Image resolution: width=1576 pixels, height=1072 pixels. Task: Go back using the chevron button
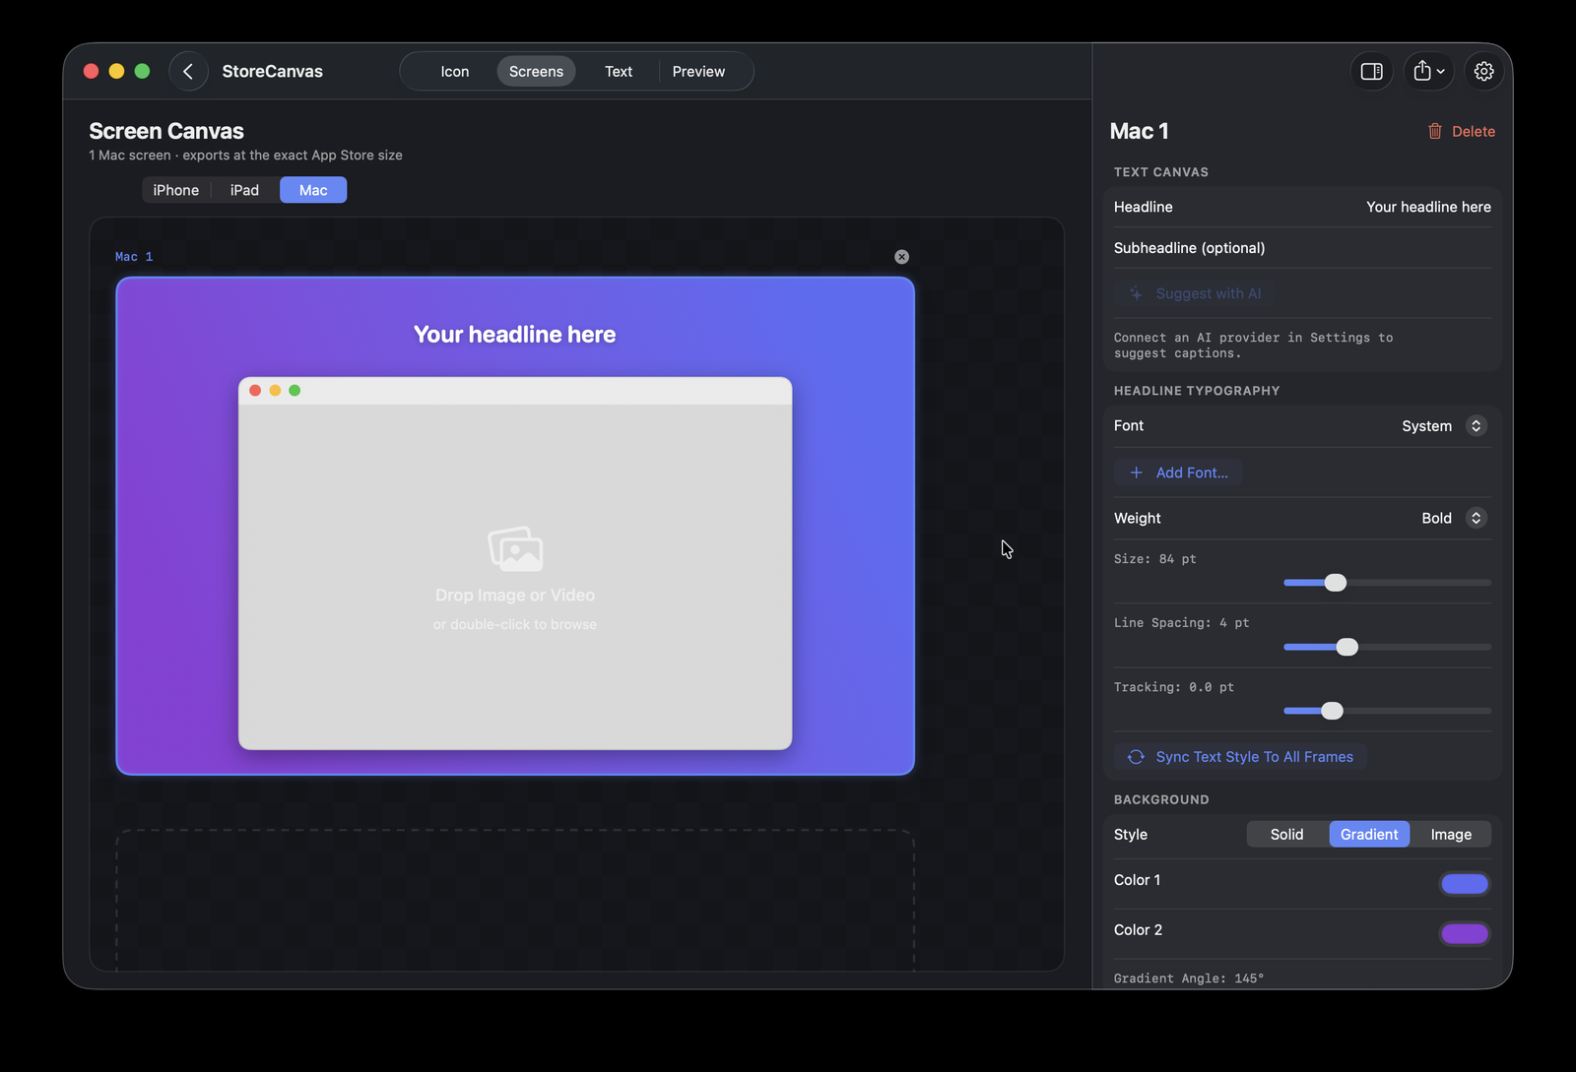click(x=188, y=71)
